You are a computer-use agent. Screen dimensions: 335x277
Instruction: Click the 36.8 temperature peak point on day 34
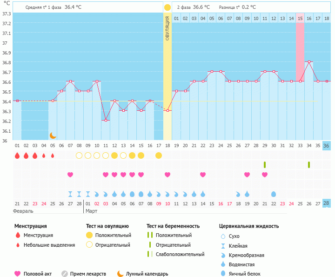click(x=309, y=62)
